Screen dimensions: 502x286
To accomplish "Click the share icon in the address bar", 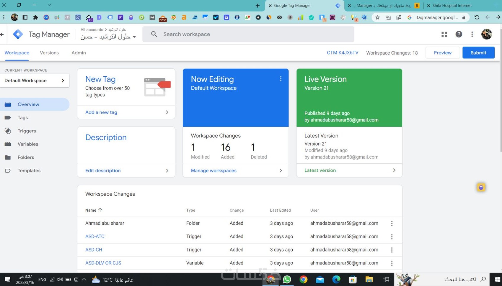I will pyautogui.click(x=388, y=17).
